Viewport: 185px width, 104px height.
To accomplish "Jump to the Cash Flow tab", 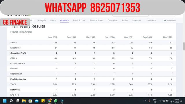I will 112,21.
